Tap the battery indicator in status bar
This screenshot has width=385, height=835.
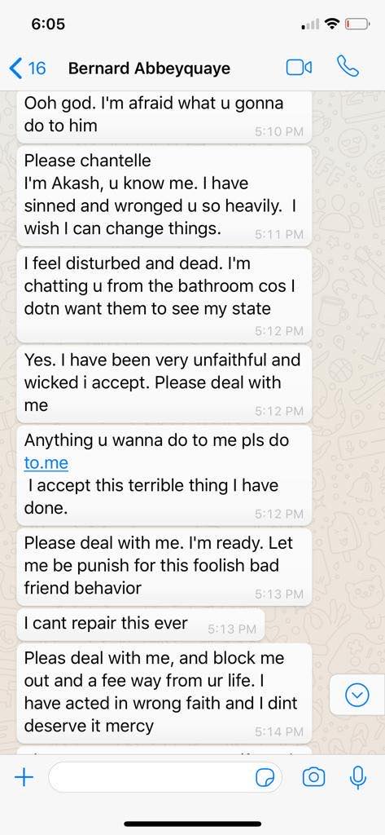[x=357, y=24]
